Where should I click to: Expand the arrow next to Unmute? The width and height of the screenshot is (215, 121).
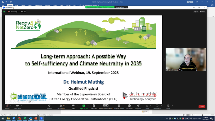tap(11, 106)
